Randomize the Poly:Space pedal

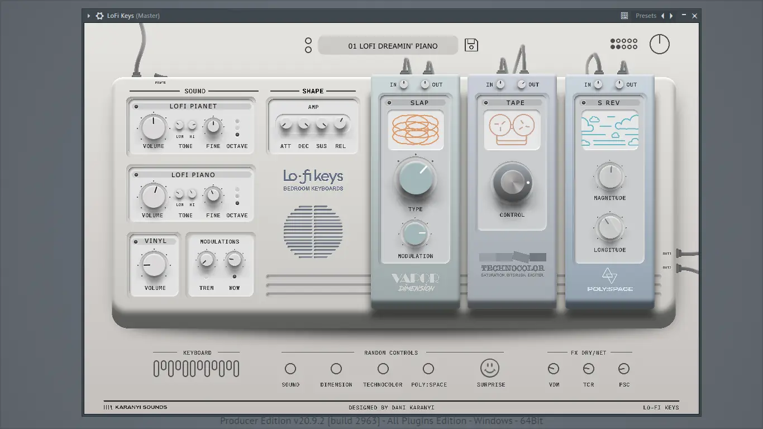point(428,369)
